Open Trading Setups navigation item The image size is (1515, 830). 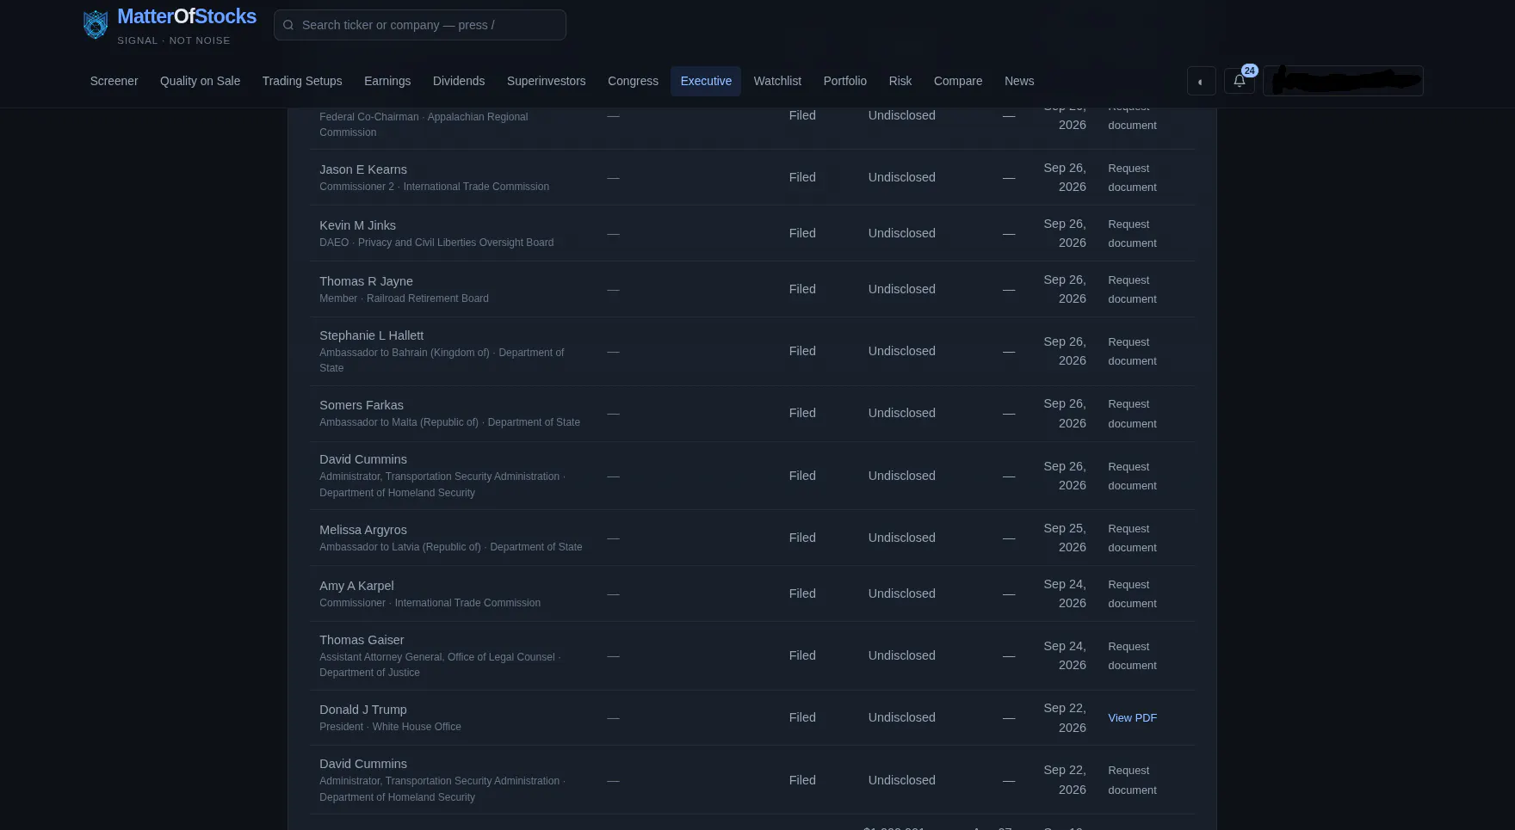[302, 81]
